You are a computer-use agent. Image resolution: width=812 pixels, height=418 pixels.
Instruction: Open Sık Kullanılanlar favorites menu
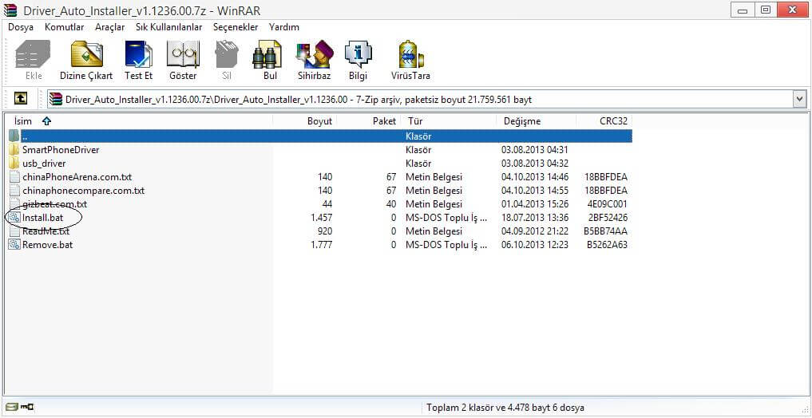pyautogui.click(x=168, y=27)
